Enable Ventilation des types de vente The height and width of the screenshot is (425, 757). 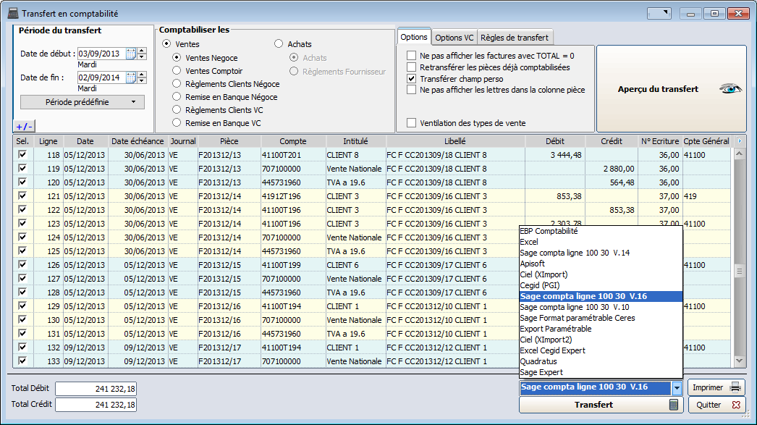411,123
